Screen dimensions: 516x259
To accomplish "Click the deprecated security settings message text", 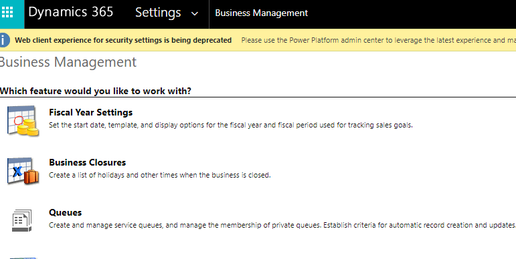I will (x=123, y=40).
